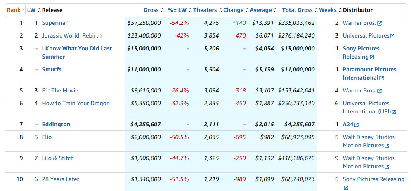Click external link icon after Paramount Pictures International
The image size is (411, 191).
(381, 78)
